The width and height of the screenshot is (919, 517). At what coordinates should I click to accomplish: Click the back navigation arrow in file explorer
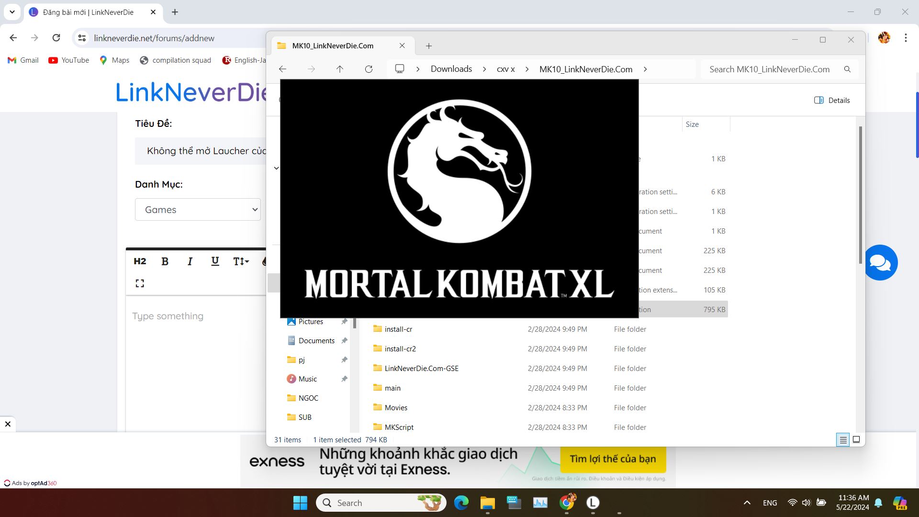point(281,69)
